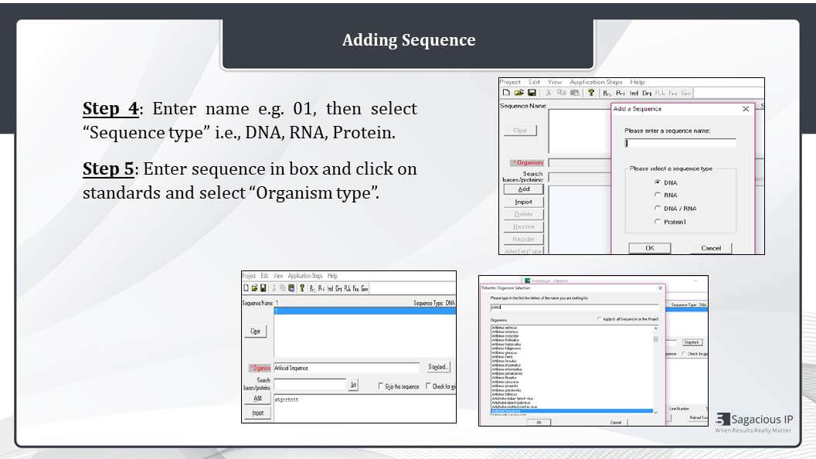The height and width of the screenshot is (459, 816).
Task: Click the Search bases/proteins field in the Artificial Sequence window
Action: (310, 385)
